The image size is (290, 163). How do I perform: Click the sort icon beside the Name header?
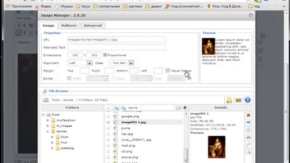[x=123, y=108]
